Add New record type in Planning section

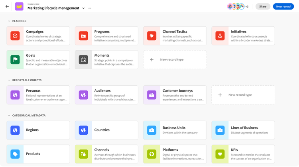click(x=175, y=60)
